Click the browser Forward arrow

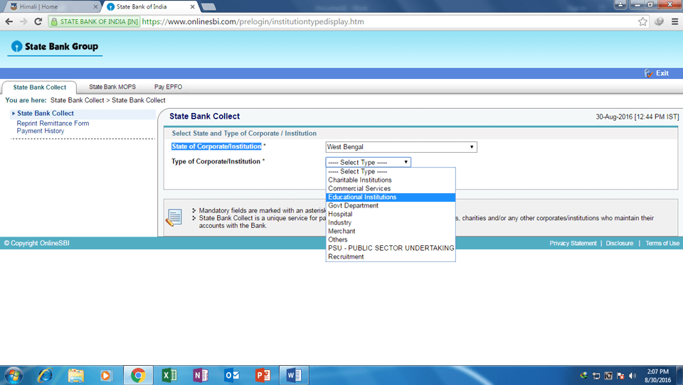point(23,21)
